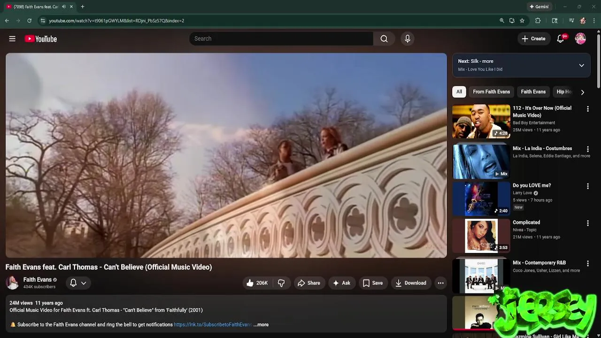
Task: Open options for Complicated video
Action: (587, 223)
